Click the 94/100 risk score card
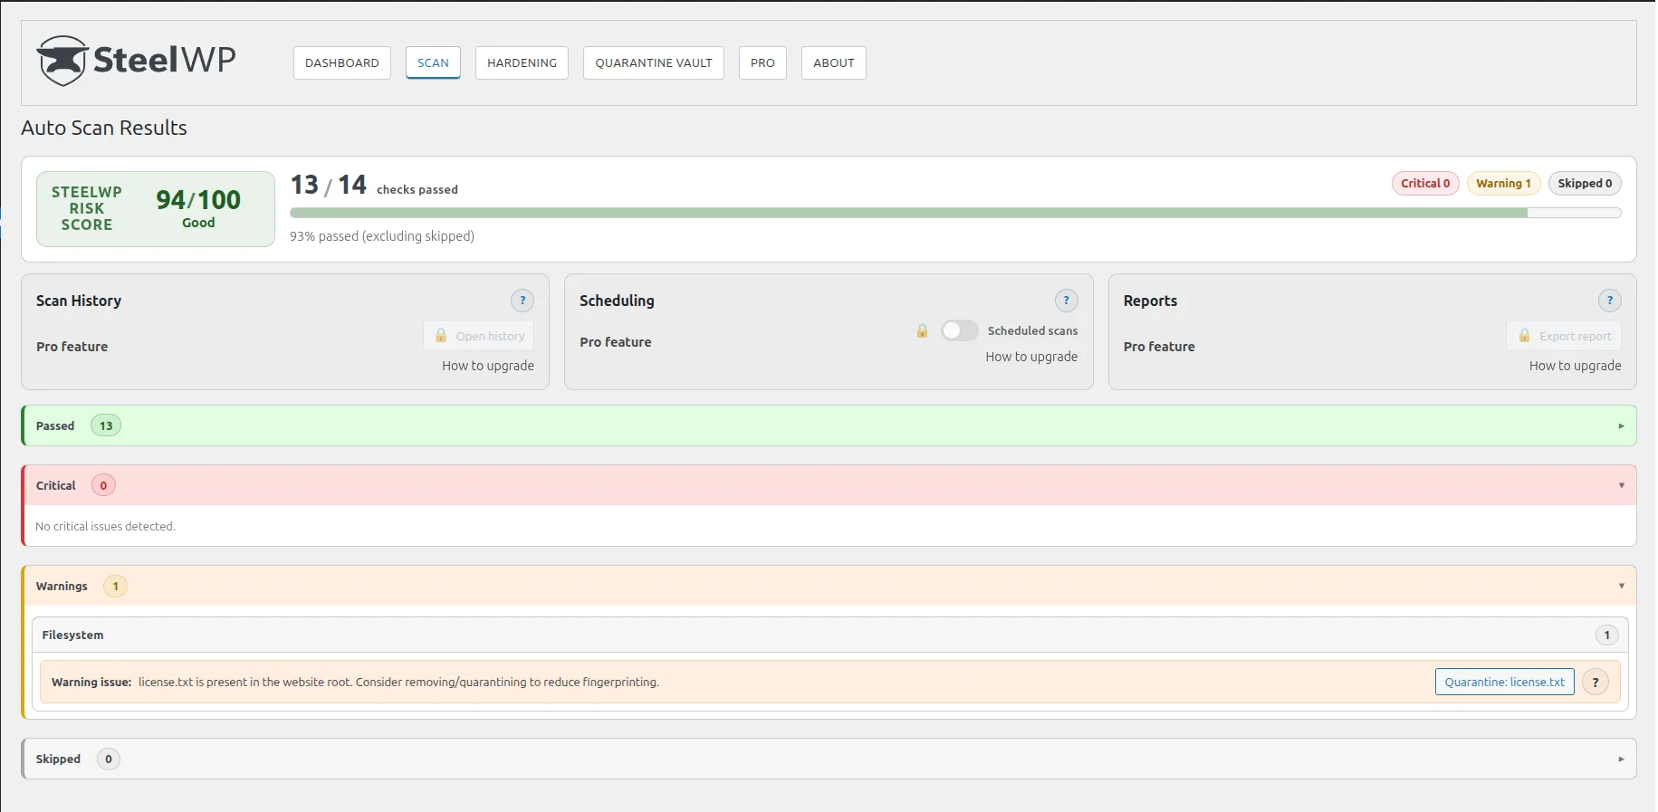 point(156,209)
